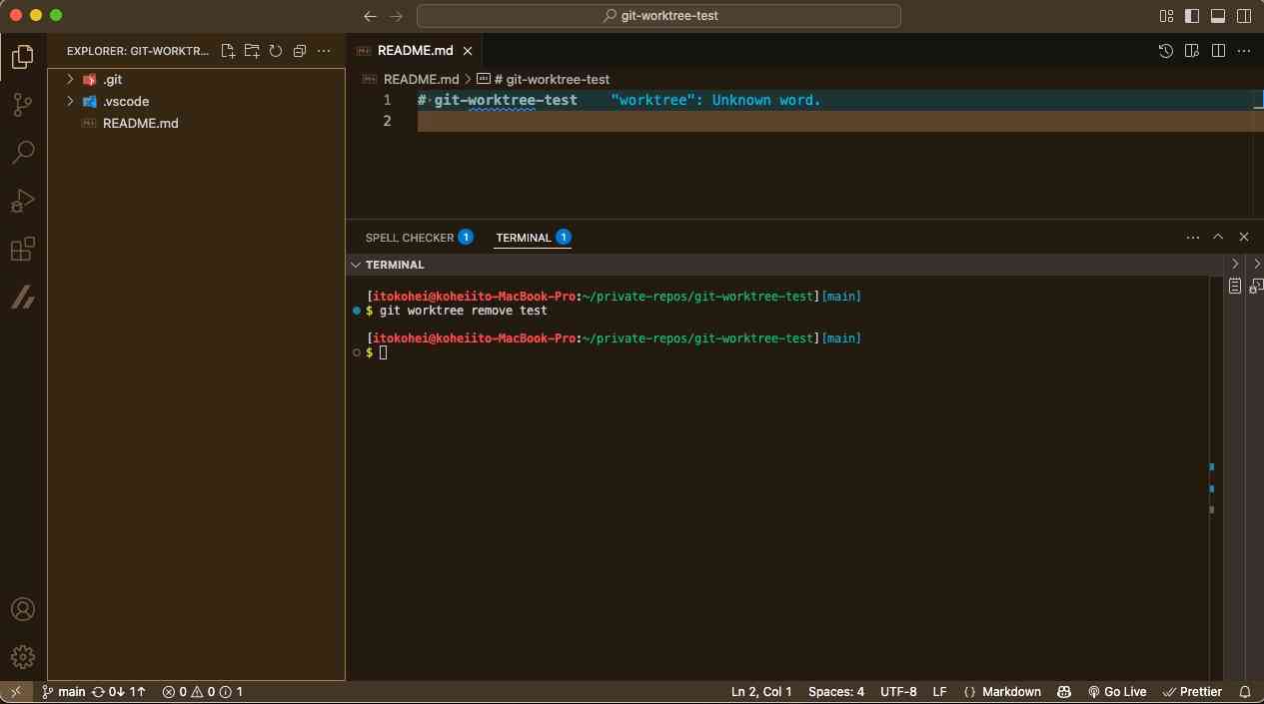Switch to the SPELL CHECKER tab

click(409, 238)
